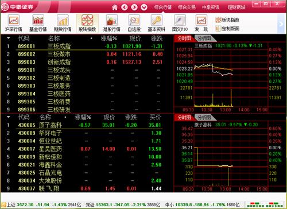Image resolution: width=287 pixels, height=209 pixels.
Task: Open 板块指数 item
Action: tap(227, 20)
